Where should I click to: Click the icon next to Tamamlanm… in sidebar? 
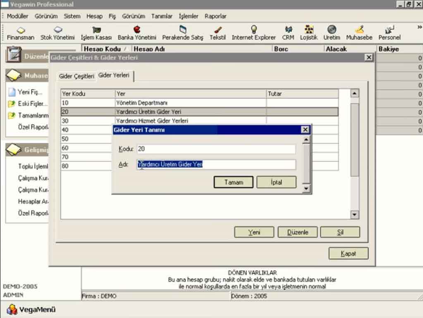click(x=12, y=116)
